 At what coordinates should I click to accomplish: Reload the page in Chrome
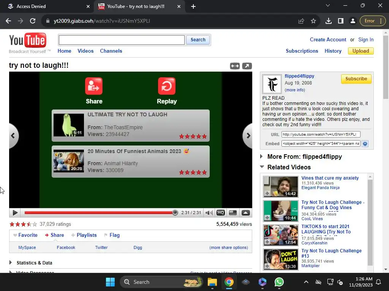[33, 21]
